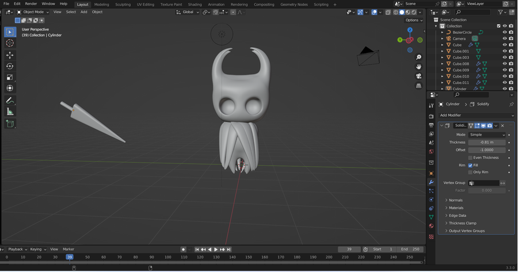518x272 pixels.
Task: Remove the Solidify modifier with X
Action: (502, 126)
